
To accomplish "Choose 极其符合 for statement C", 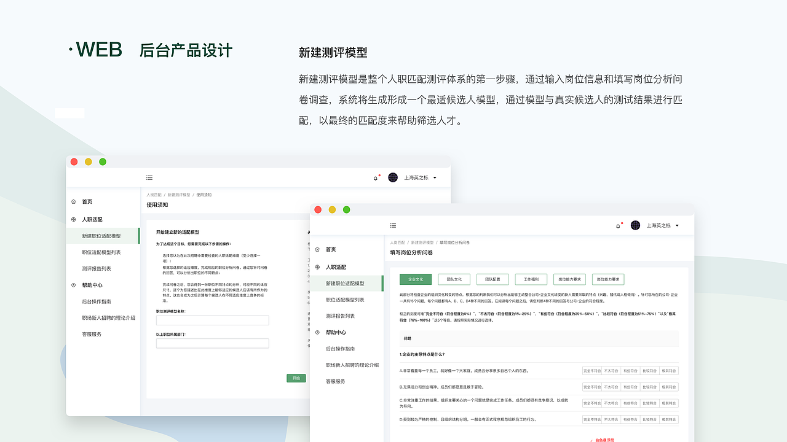I will tap(669, 403).
